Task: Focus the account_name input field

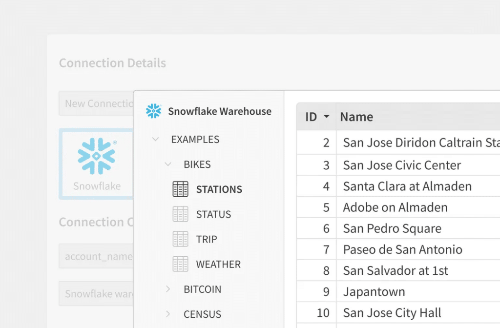Action: pyautogui.click(x=96, y=256)
